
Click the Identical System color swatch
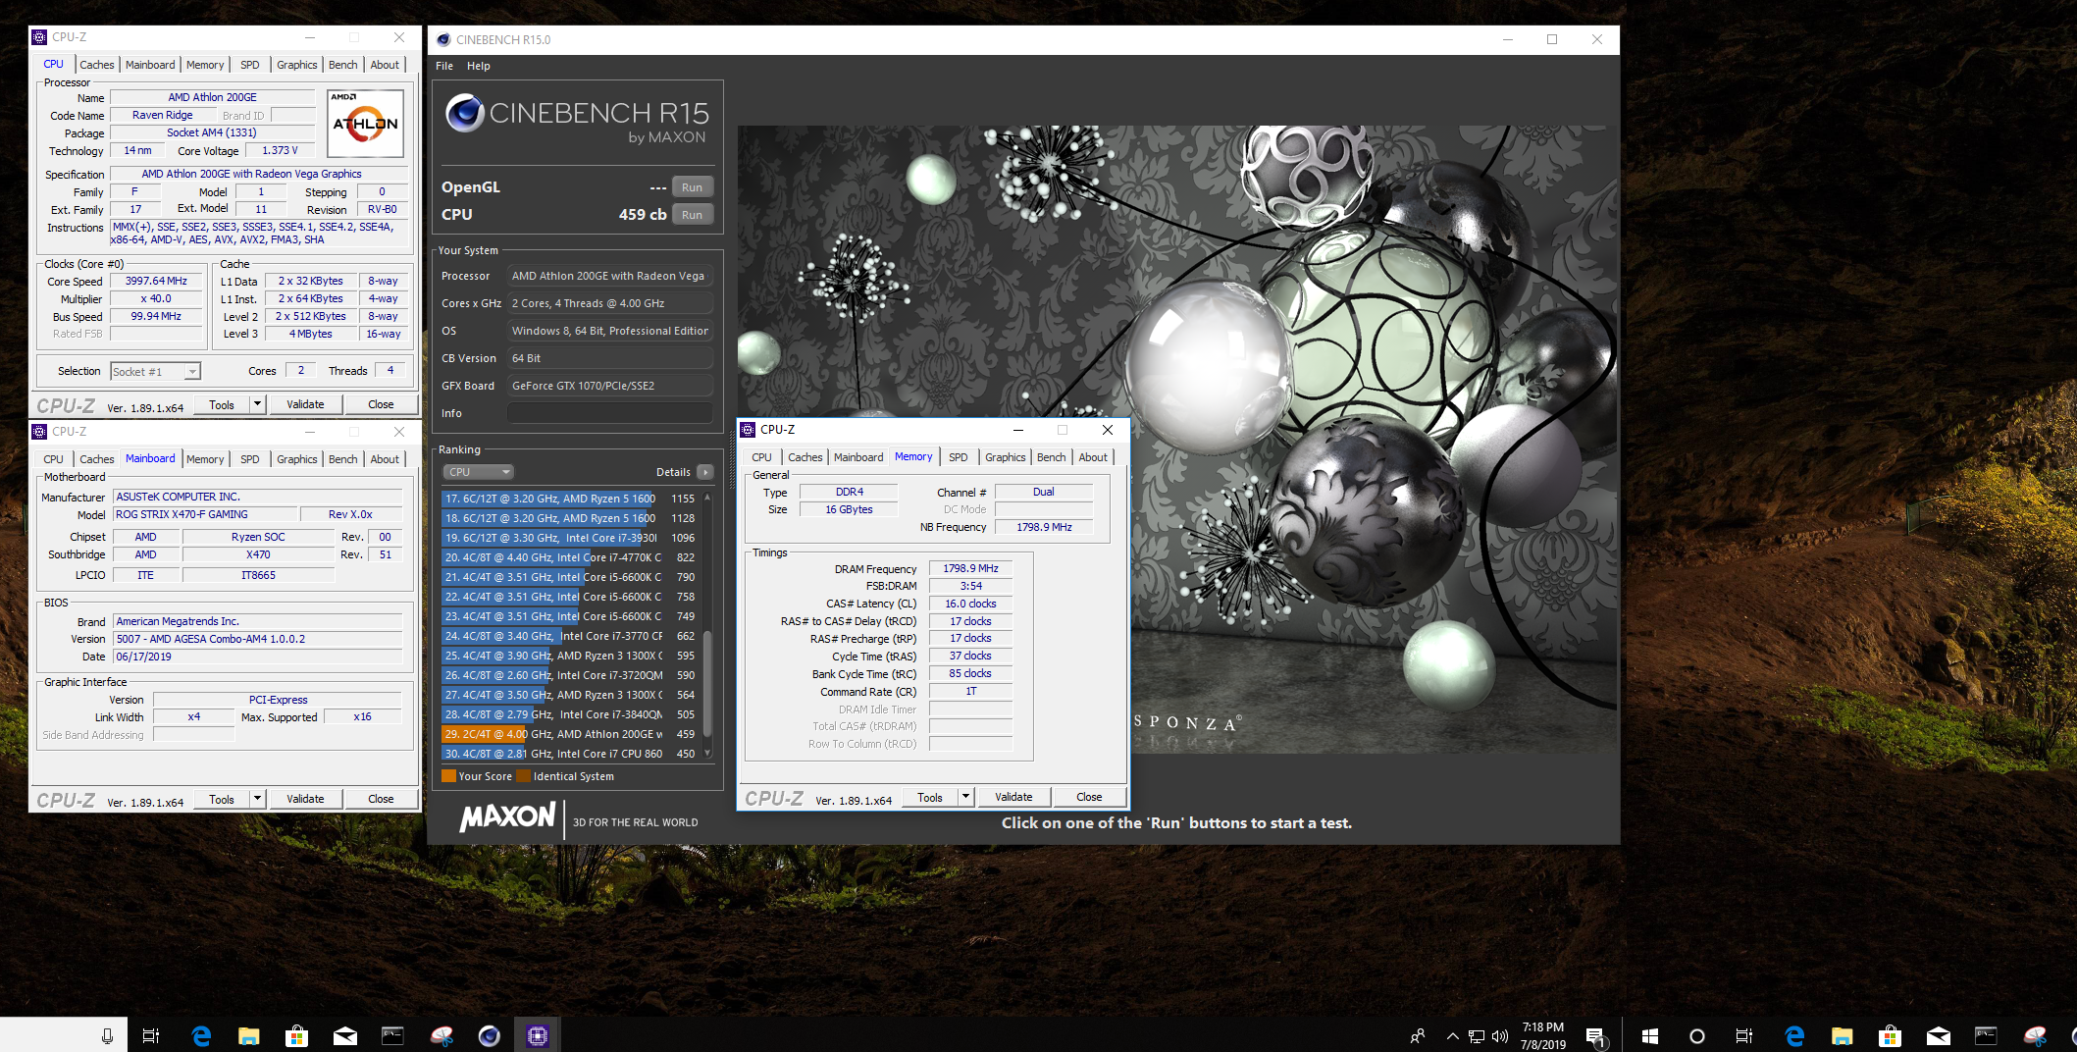524,775
